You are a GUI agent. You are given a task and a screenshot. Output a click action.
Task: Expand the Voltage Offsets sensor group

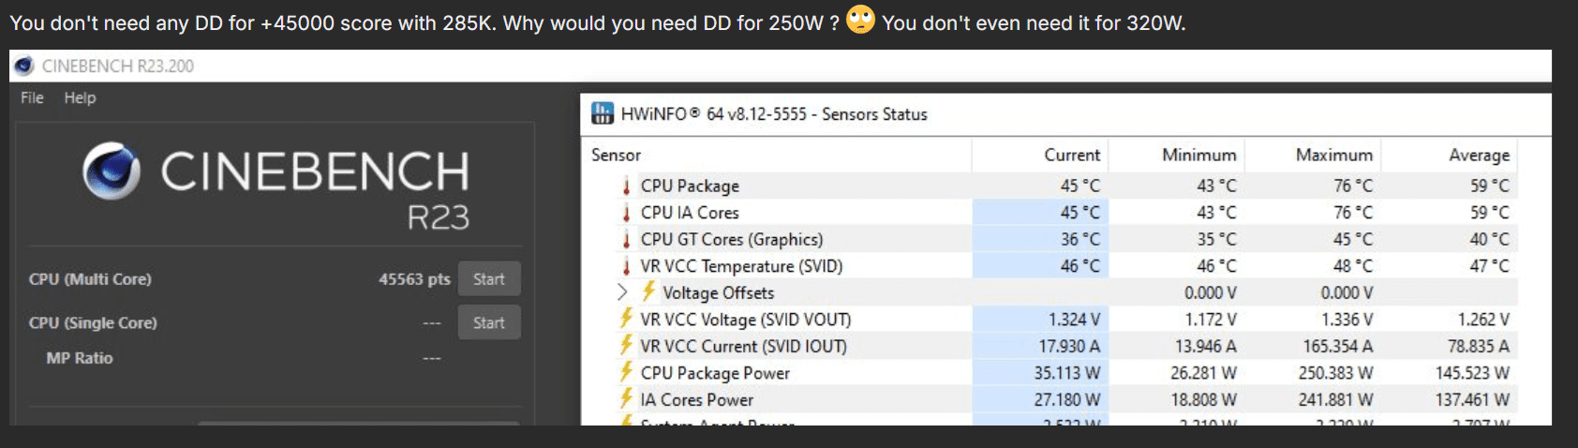pyautogui.click(x=622, y=292)
